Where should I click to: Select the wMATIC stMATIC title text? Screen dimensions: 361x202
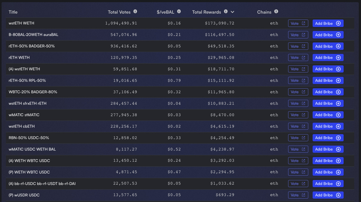point(24,115)
